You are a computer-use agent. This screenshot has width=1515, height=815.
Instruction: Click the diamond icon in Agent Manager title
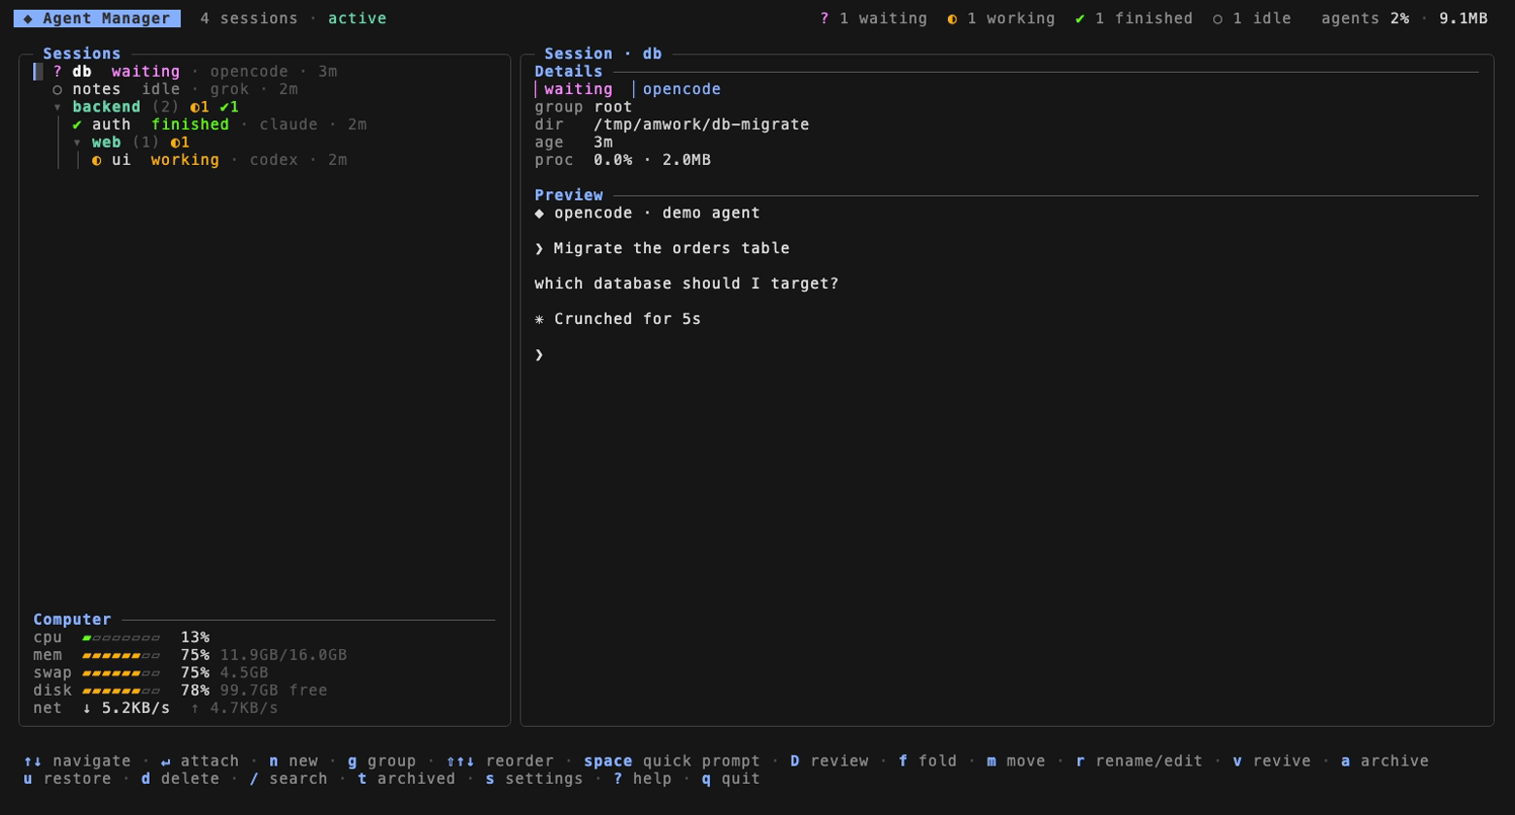click(x=28, y=18)
